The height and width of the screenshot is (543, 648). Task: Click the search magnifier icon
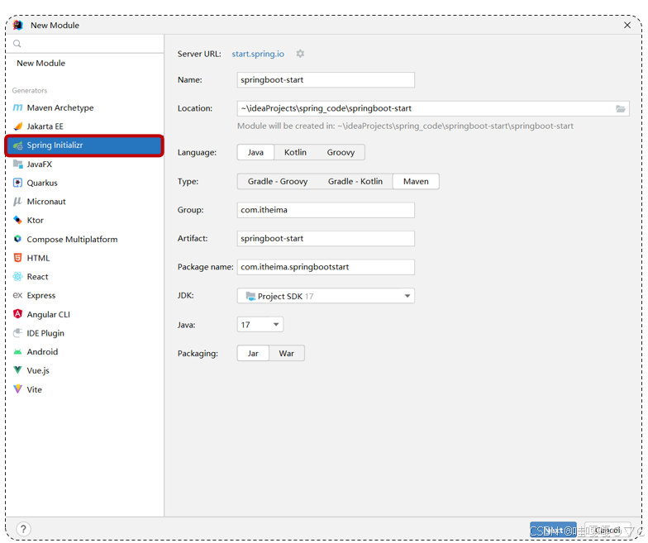tap(17, 44)
